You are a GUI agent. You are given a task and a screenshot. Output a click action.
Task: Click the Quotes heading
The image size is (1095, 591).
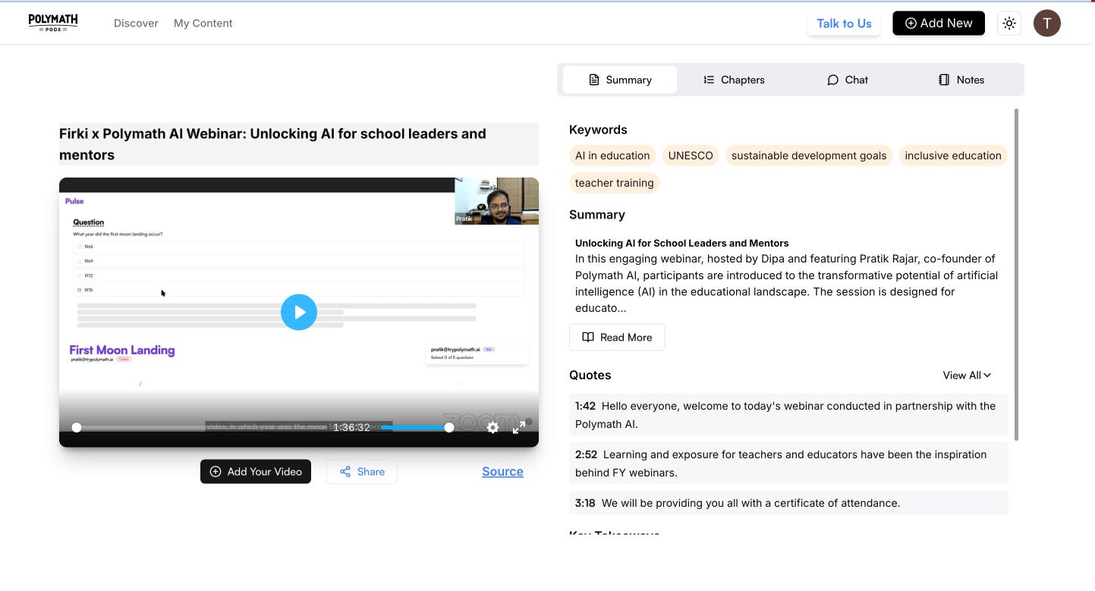[590, 376]
